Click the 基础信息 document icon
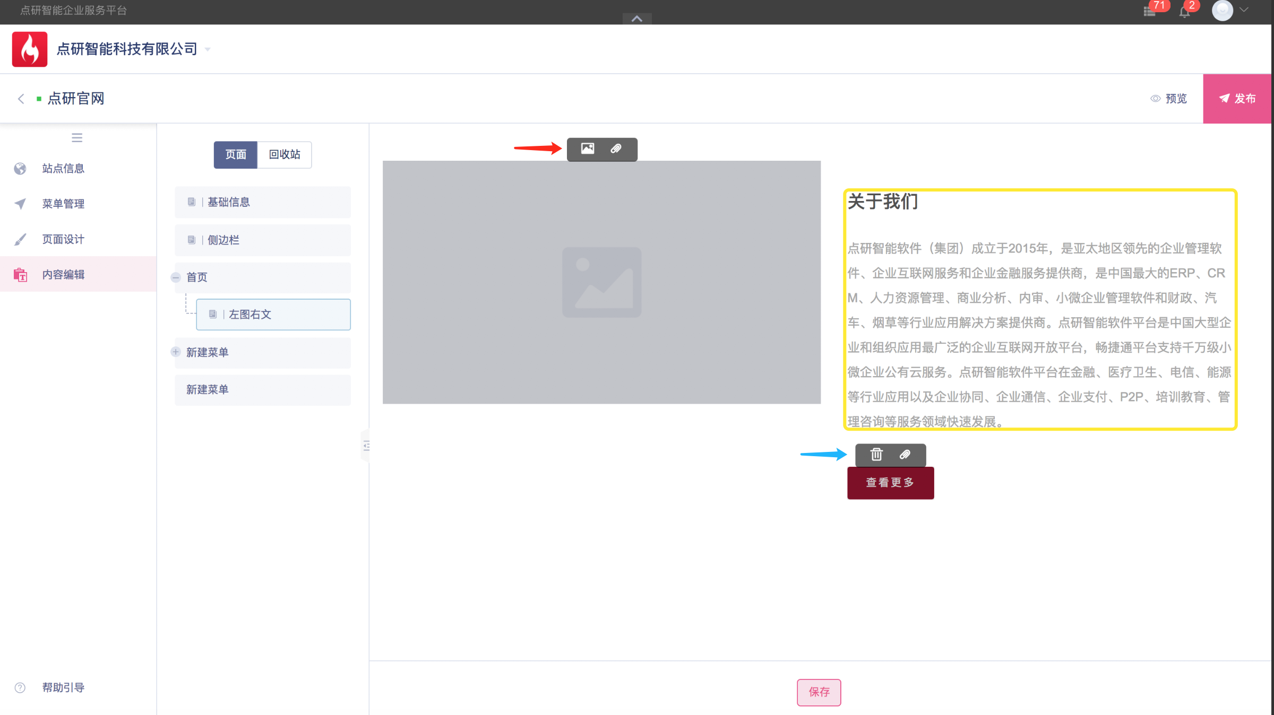 (x=192, y=202)
